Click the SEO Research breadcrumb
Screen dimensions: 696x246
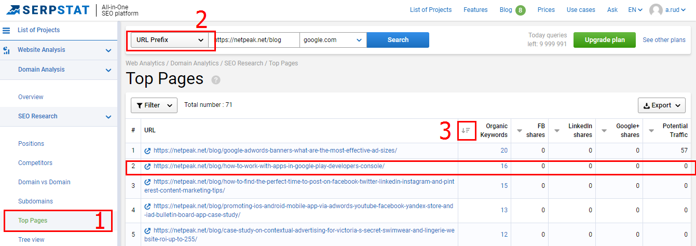pos(243,63)
